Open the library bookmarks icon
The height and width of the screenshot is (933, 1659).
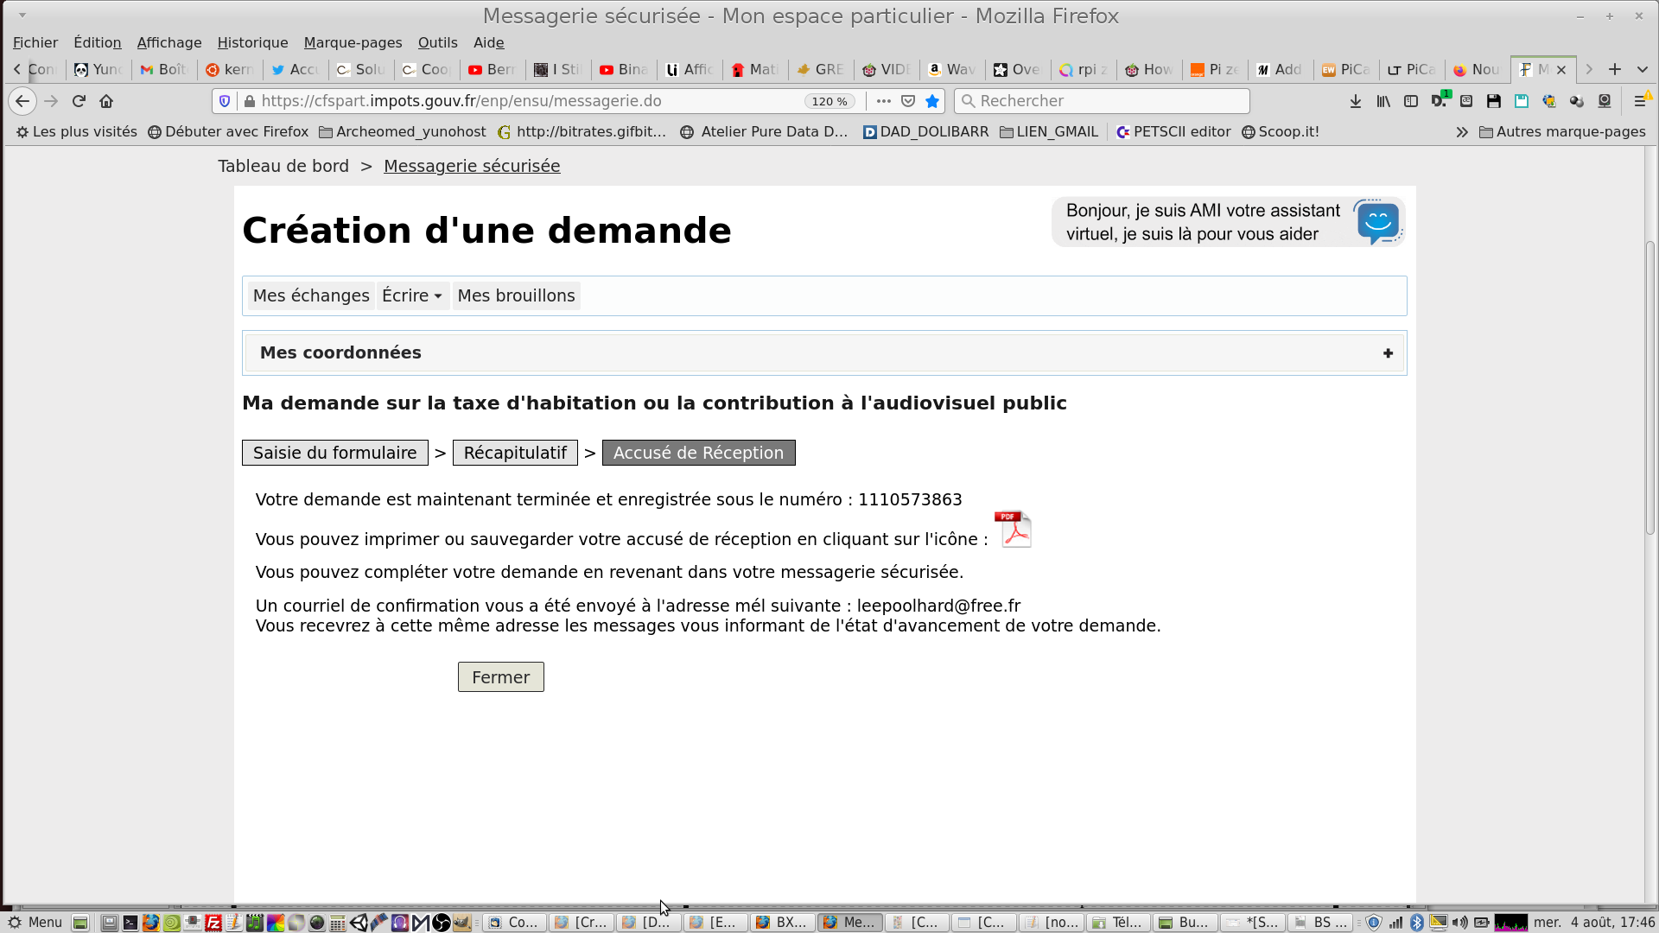[x=1383, y=101]
